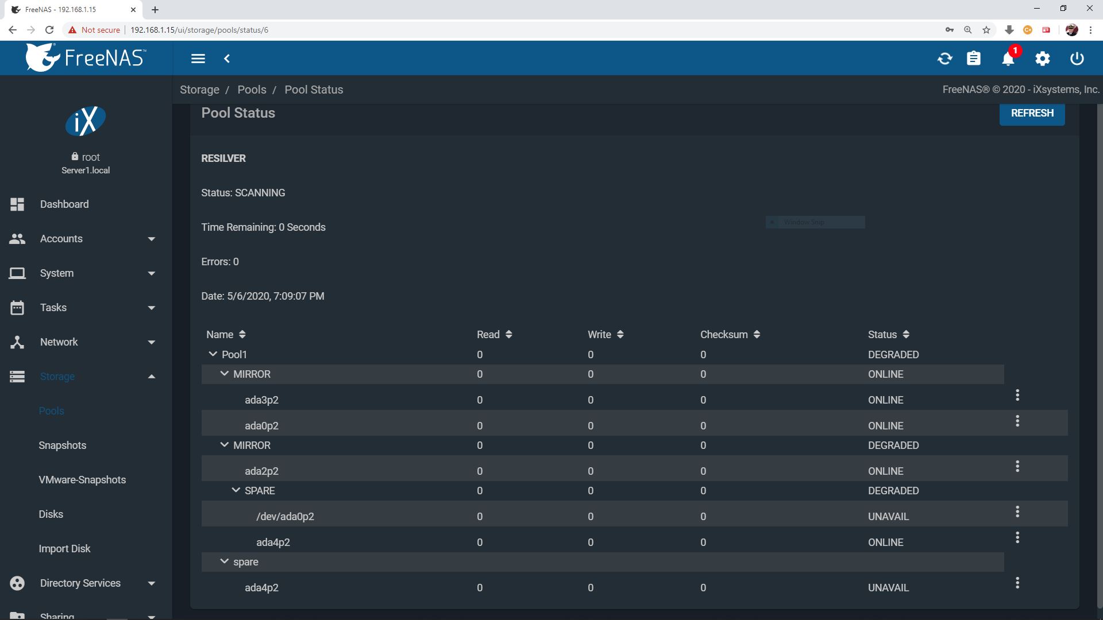The width and height of the screenshot is (1103, 620).
Task: Open options menu for ada2p2 row
Action: tap(1017, 466)
